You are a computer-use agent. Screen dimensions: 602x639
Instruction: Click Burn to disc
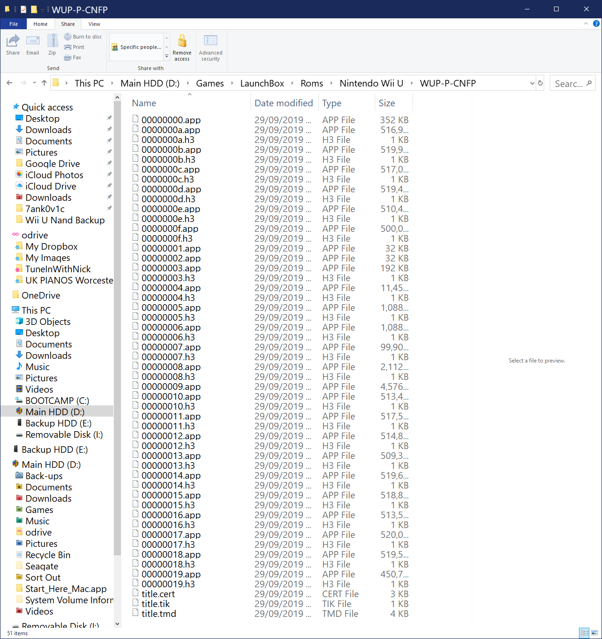(83, 37)
